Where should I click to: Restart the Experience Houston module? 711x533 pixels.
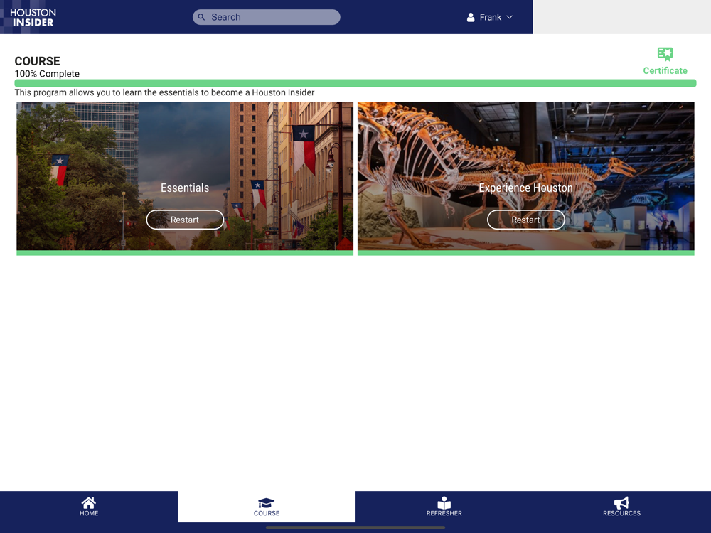(526, 220)
